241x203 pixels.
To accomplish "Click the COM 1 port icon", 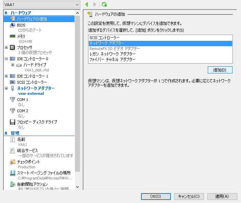I will pos(13,100).
